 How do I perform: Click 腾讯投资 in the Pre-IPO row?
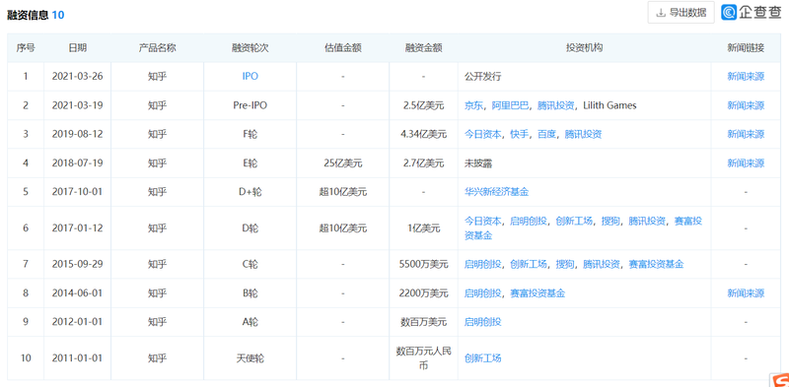(x=556, y=105)
